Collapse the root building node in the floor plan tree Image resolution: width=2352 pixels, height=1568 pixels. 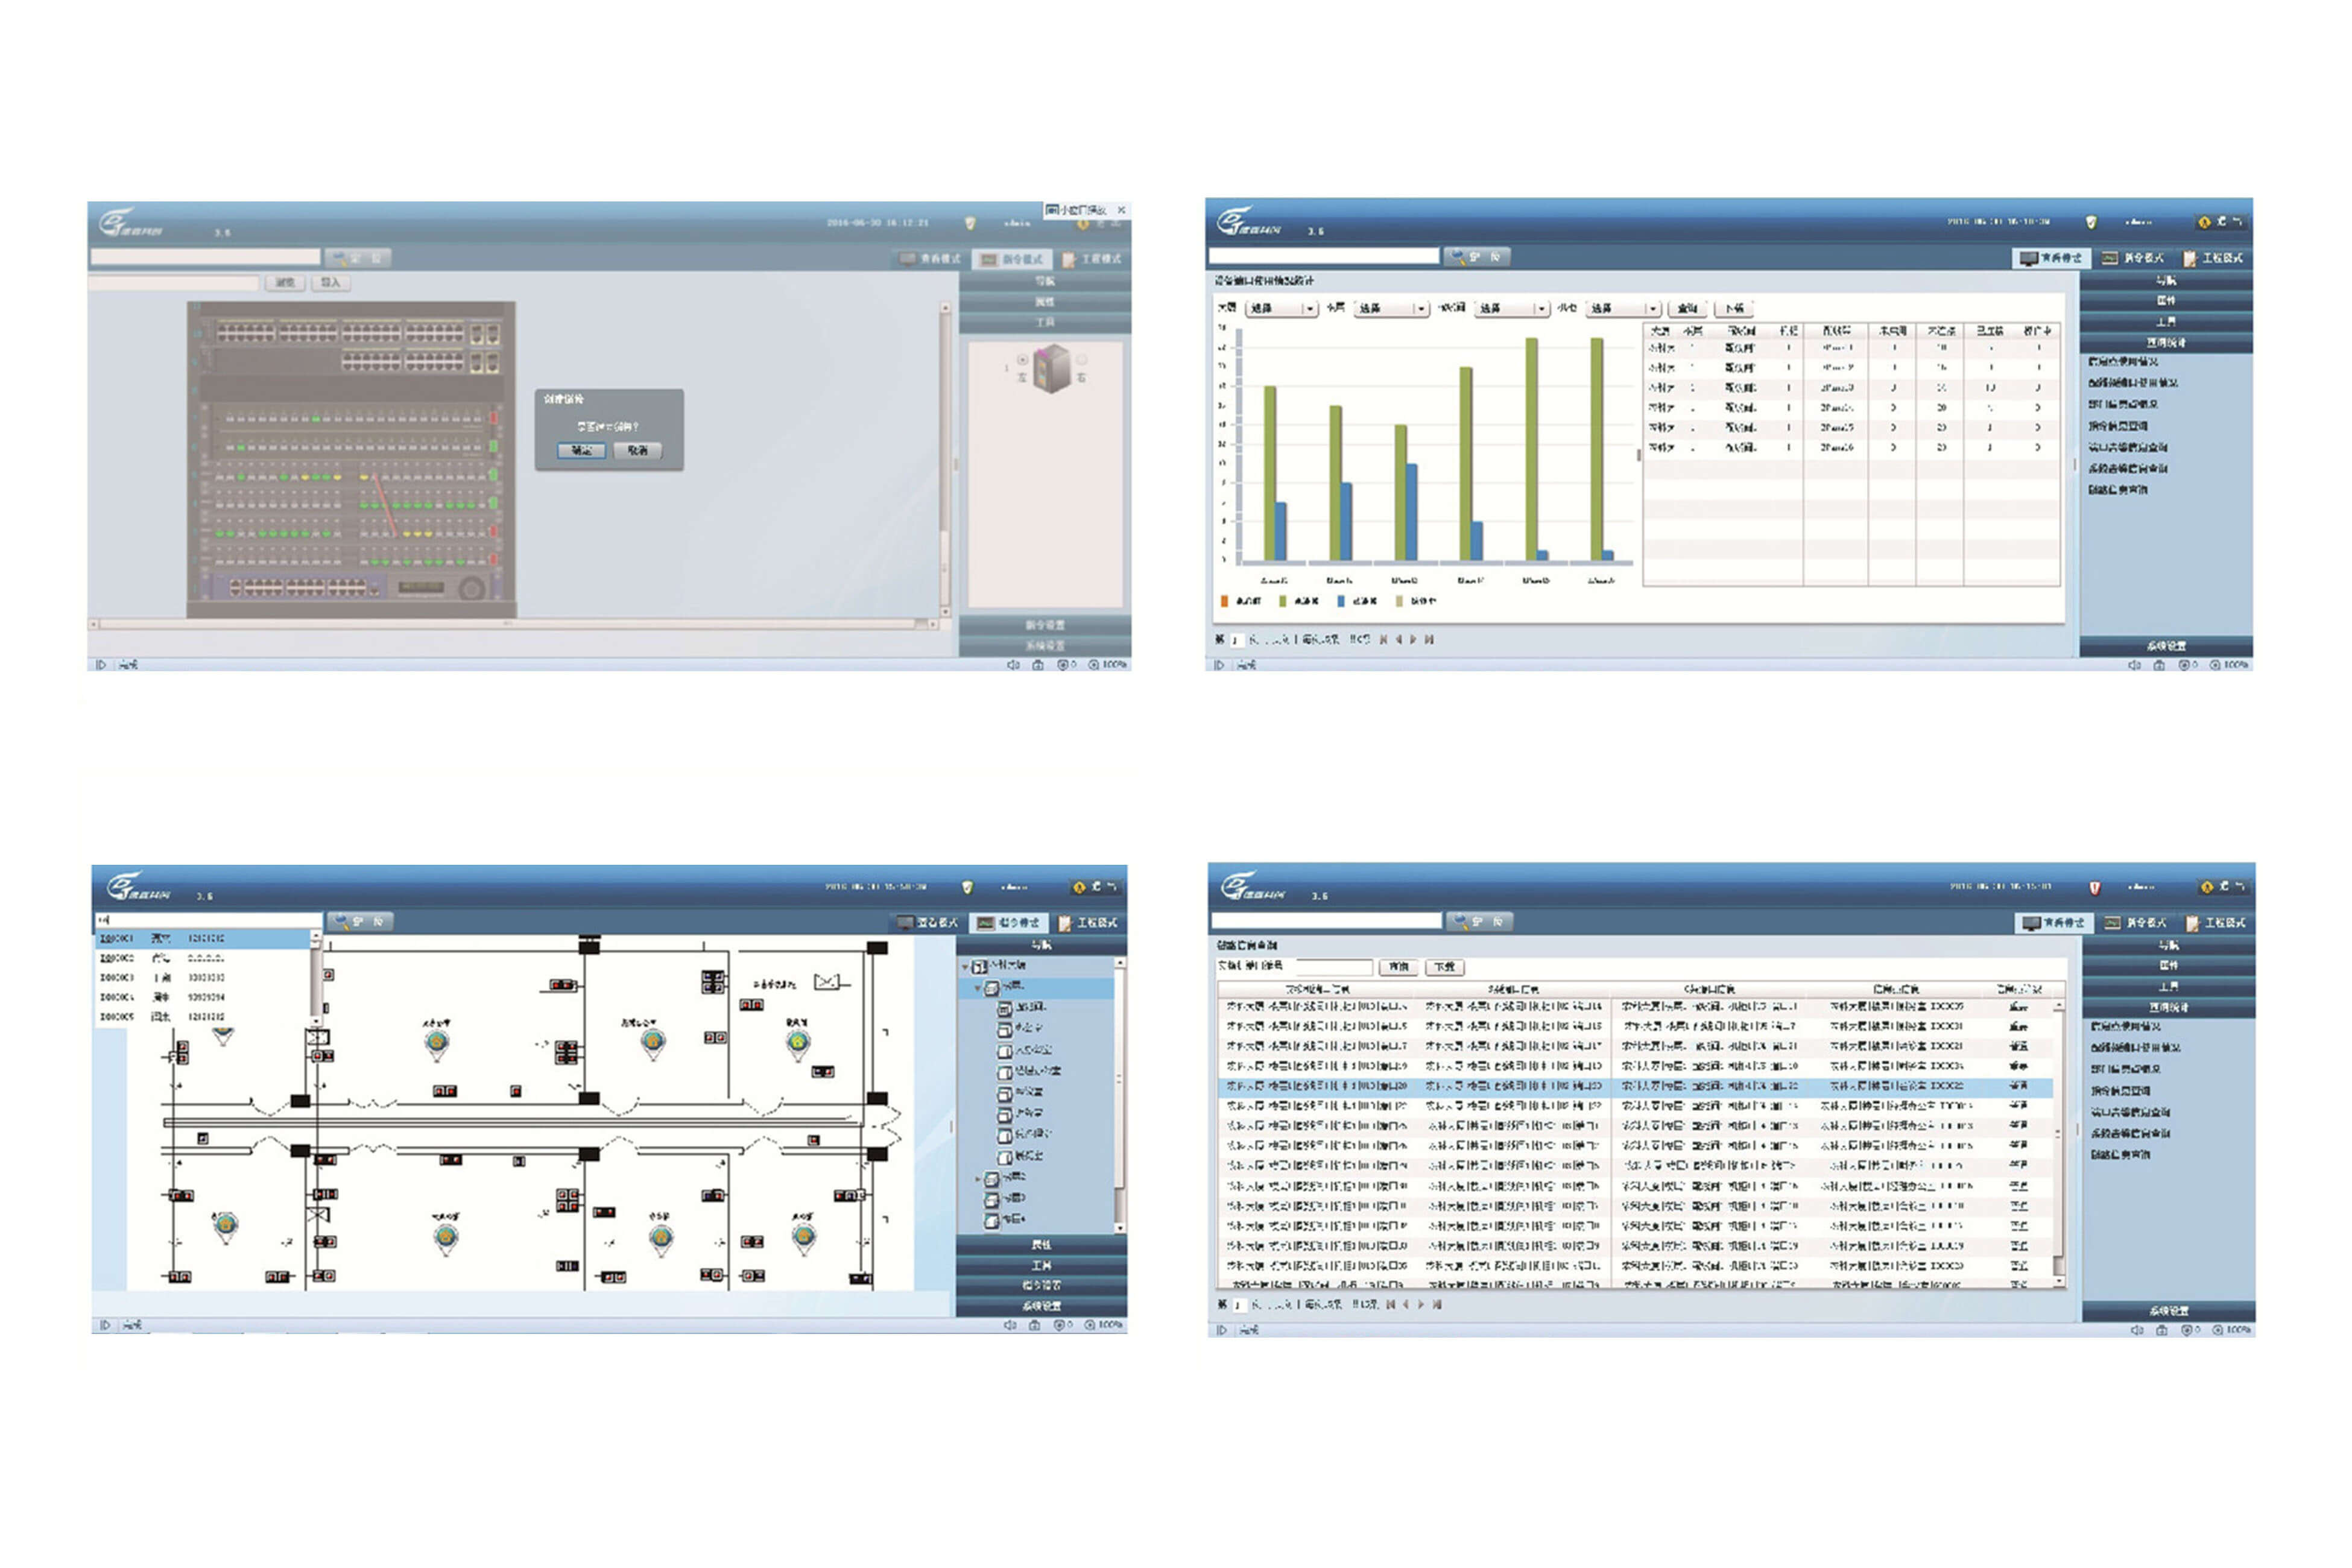[966, 966]
